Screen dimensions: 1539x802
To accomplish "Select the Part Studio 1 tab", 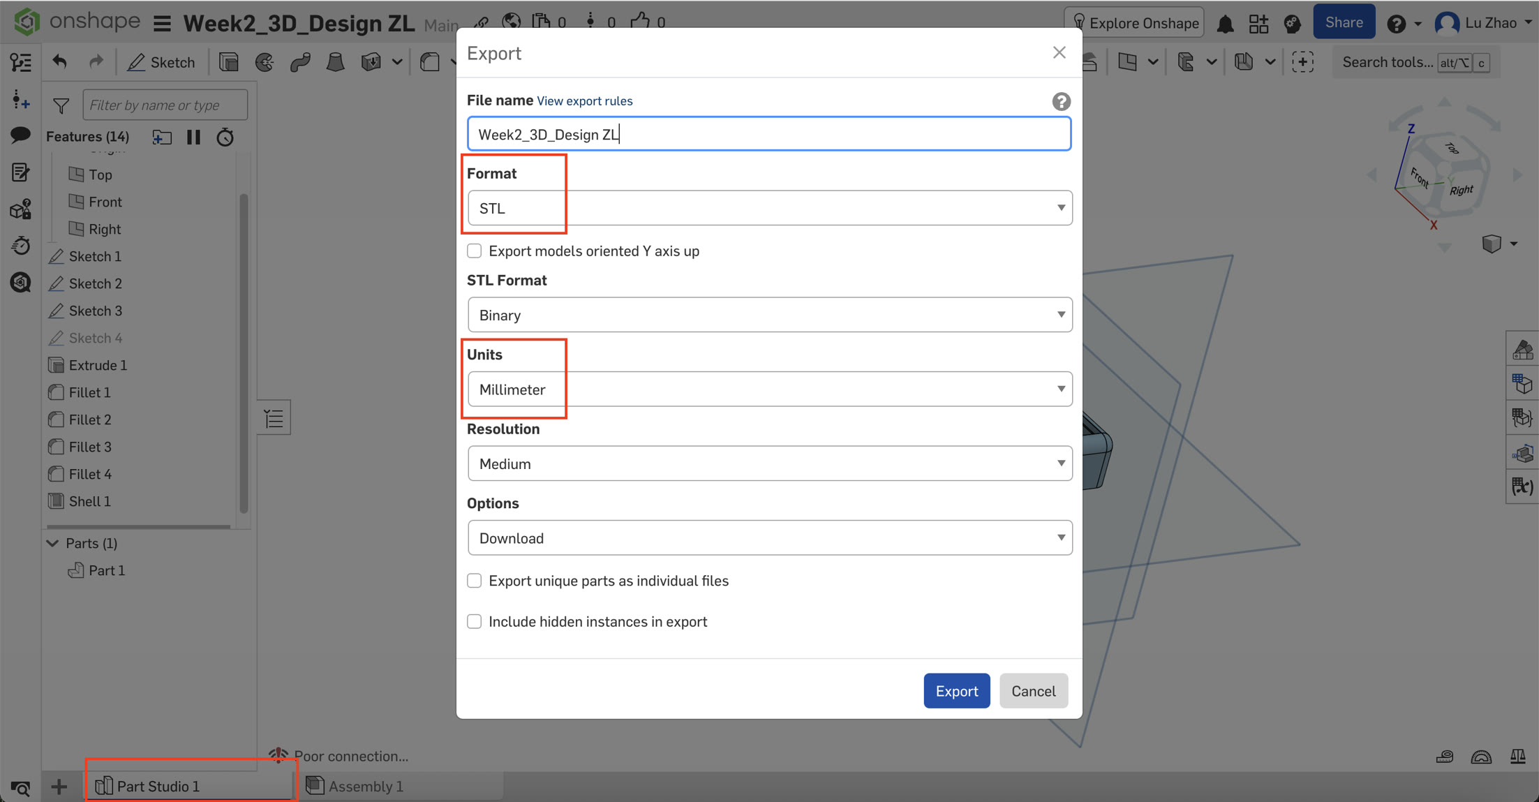I will [x=158, y=786].
